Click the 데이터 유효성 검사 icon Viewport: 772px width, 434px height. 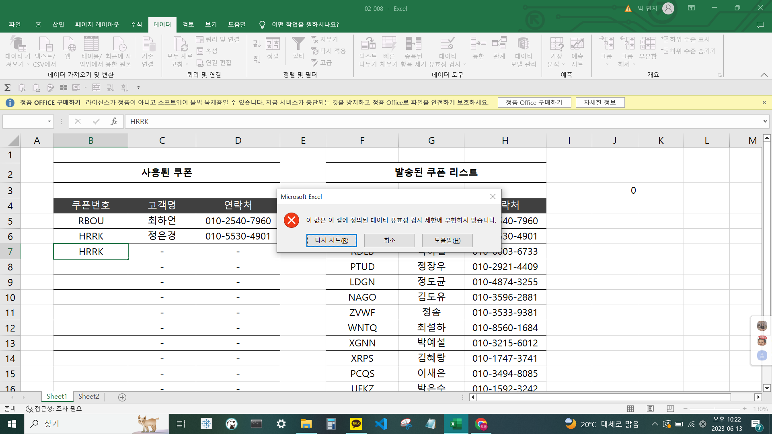(447, 44)
